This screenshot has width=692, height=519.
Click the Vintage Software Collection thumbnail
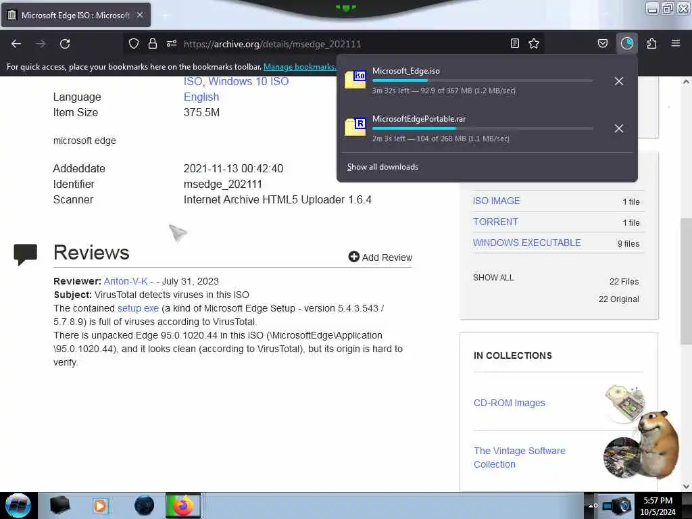point(622,458)
